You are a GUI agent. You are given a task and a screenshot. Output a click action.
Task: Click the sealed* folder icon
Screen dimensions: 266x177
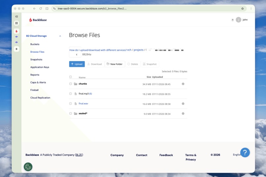click(76, 113)
